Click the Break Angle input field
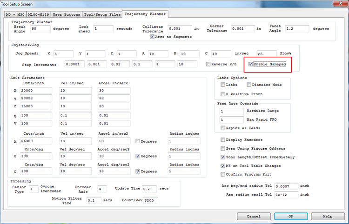Viewport: 349px width, 224px height. (x=40, y=28)
